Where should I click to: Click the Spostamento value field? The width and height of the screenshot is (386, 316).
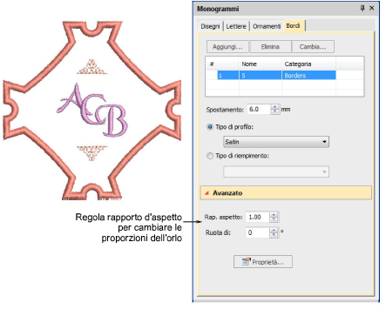[x=259, y=110]
